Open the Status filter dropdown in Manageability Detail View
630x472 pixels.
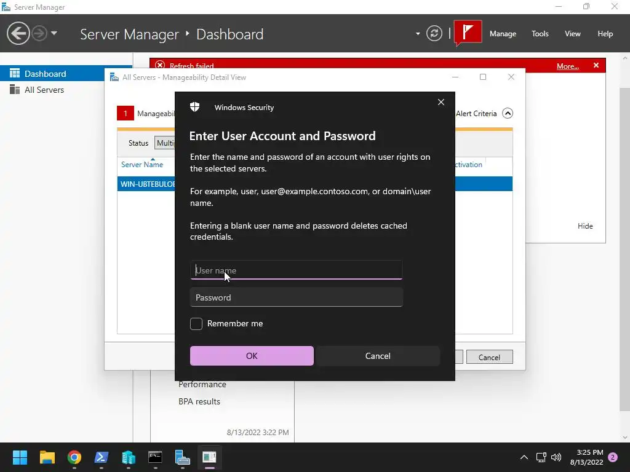pos(165,143)
